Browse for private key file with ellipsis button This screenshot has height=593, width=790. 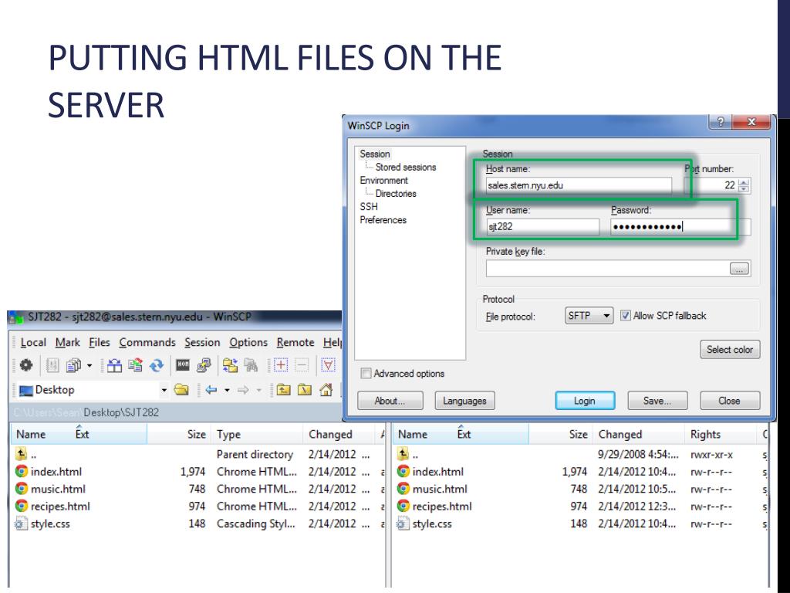pyautogui.click(x=739, y=269)
